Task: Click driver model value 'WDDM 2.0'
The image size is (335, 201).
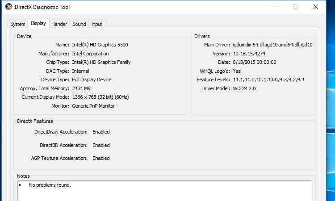Action: pyautogui.click(x=244, y=88)
